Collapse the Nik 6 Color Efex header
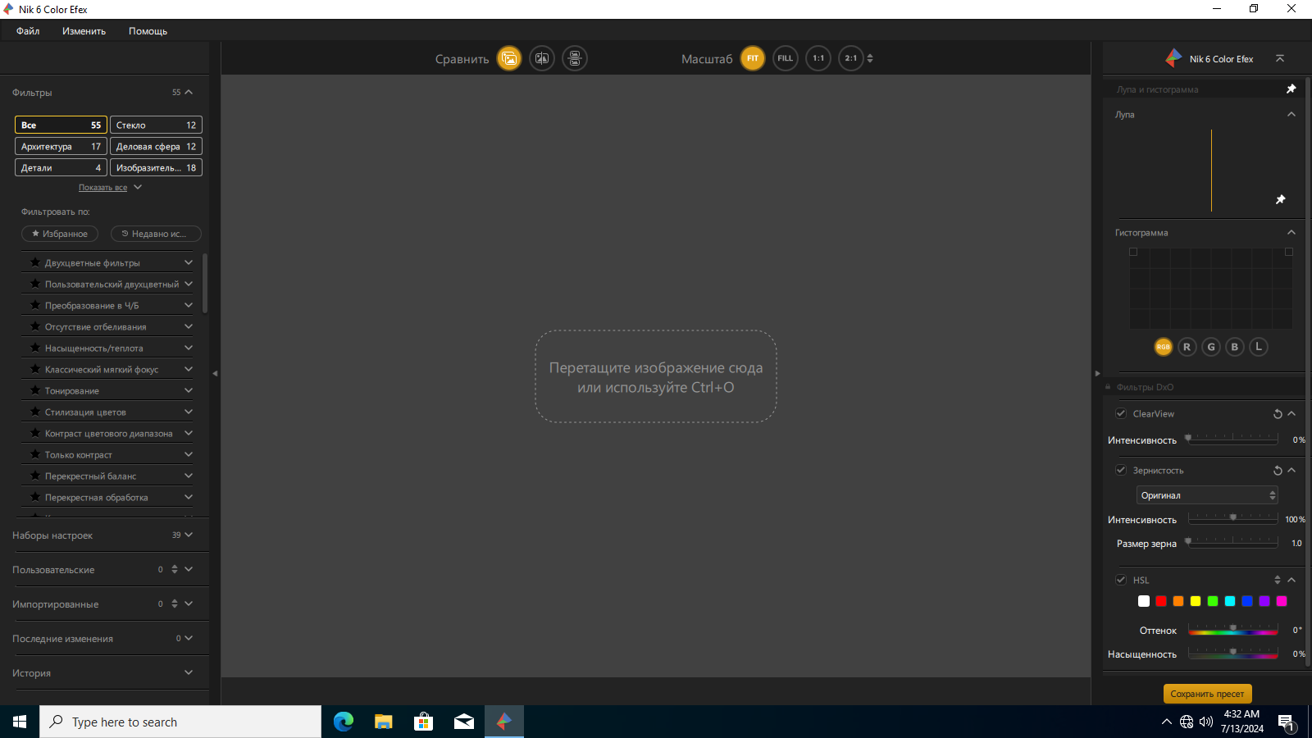This screenshot has height=738, width=1312. 1280,58
